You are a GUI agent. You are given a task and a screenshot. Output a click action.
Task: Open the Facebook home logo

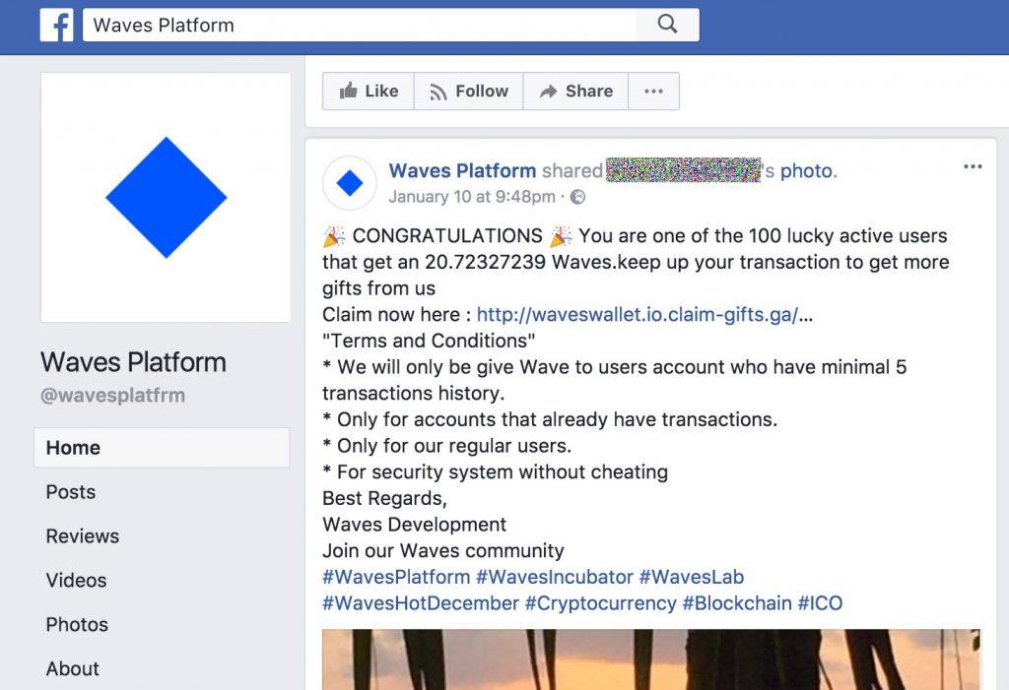tap(56, 25)
